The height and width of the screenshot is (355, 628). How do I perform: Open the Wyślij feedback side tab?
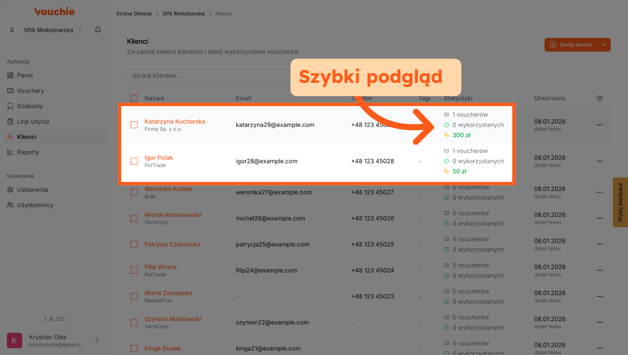pos(620,202)
